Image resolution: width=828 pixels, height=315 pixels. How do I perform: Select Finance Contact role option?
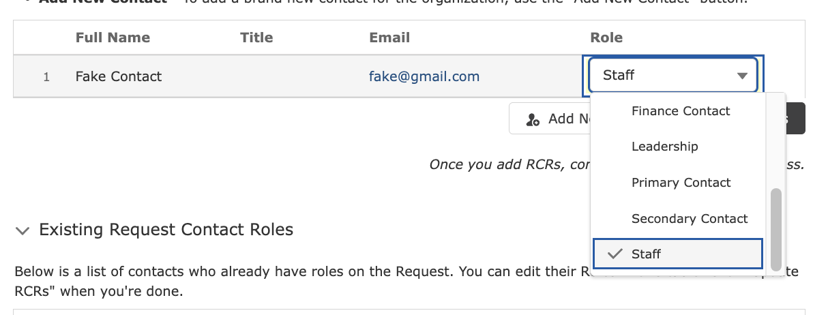tap(679, 111)
